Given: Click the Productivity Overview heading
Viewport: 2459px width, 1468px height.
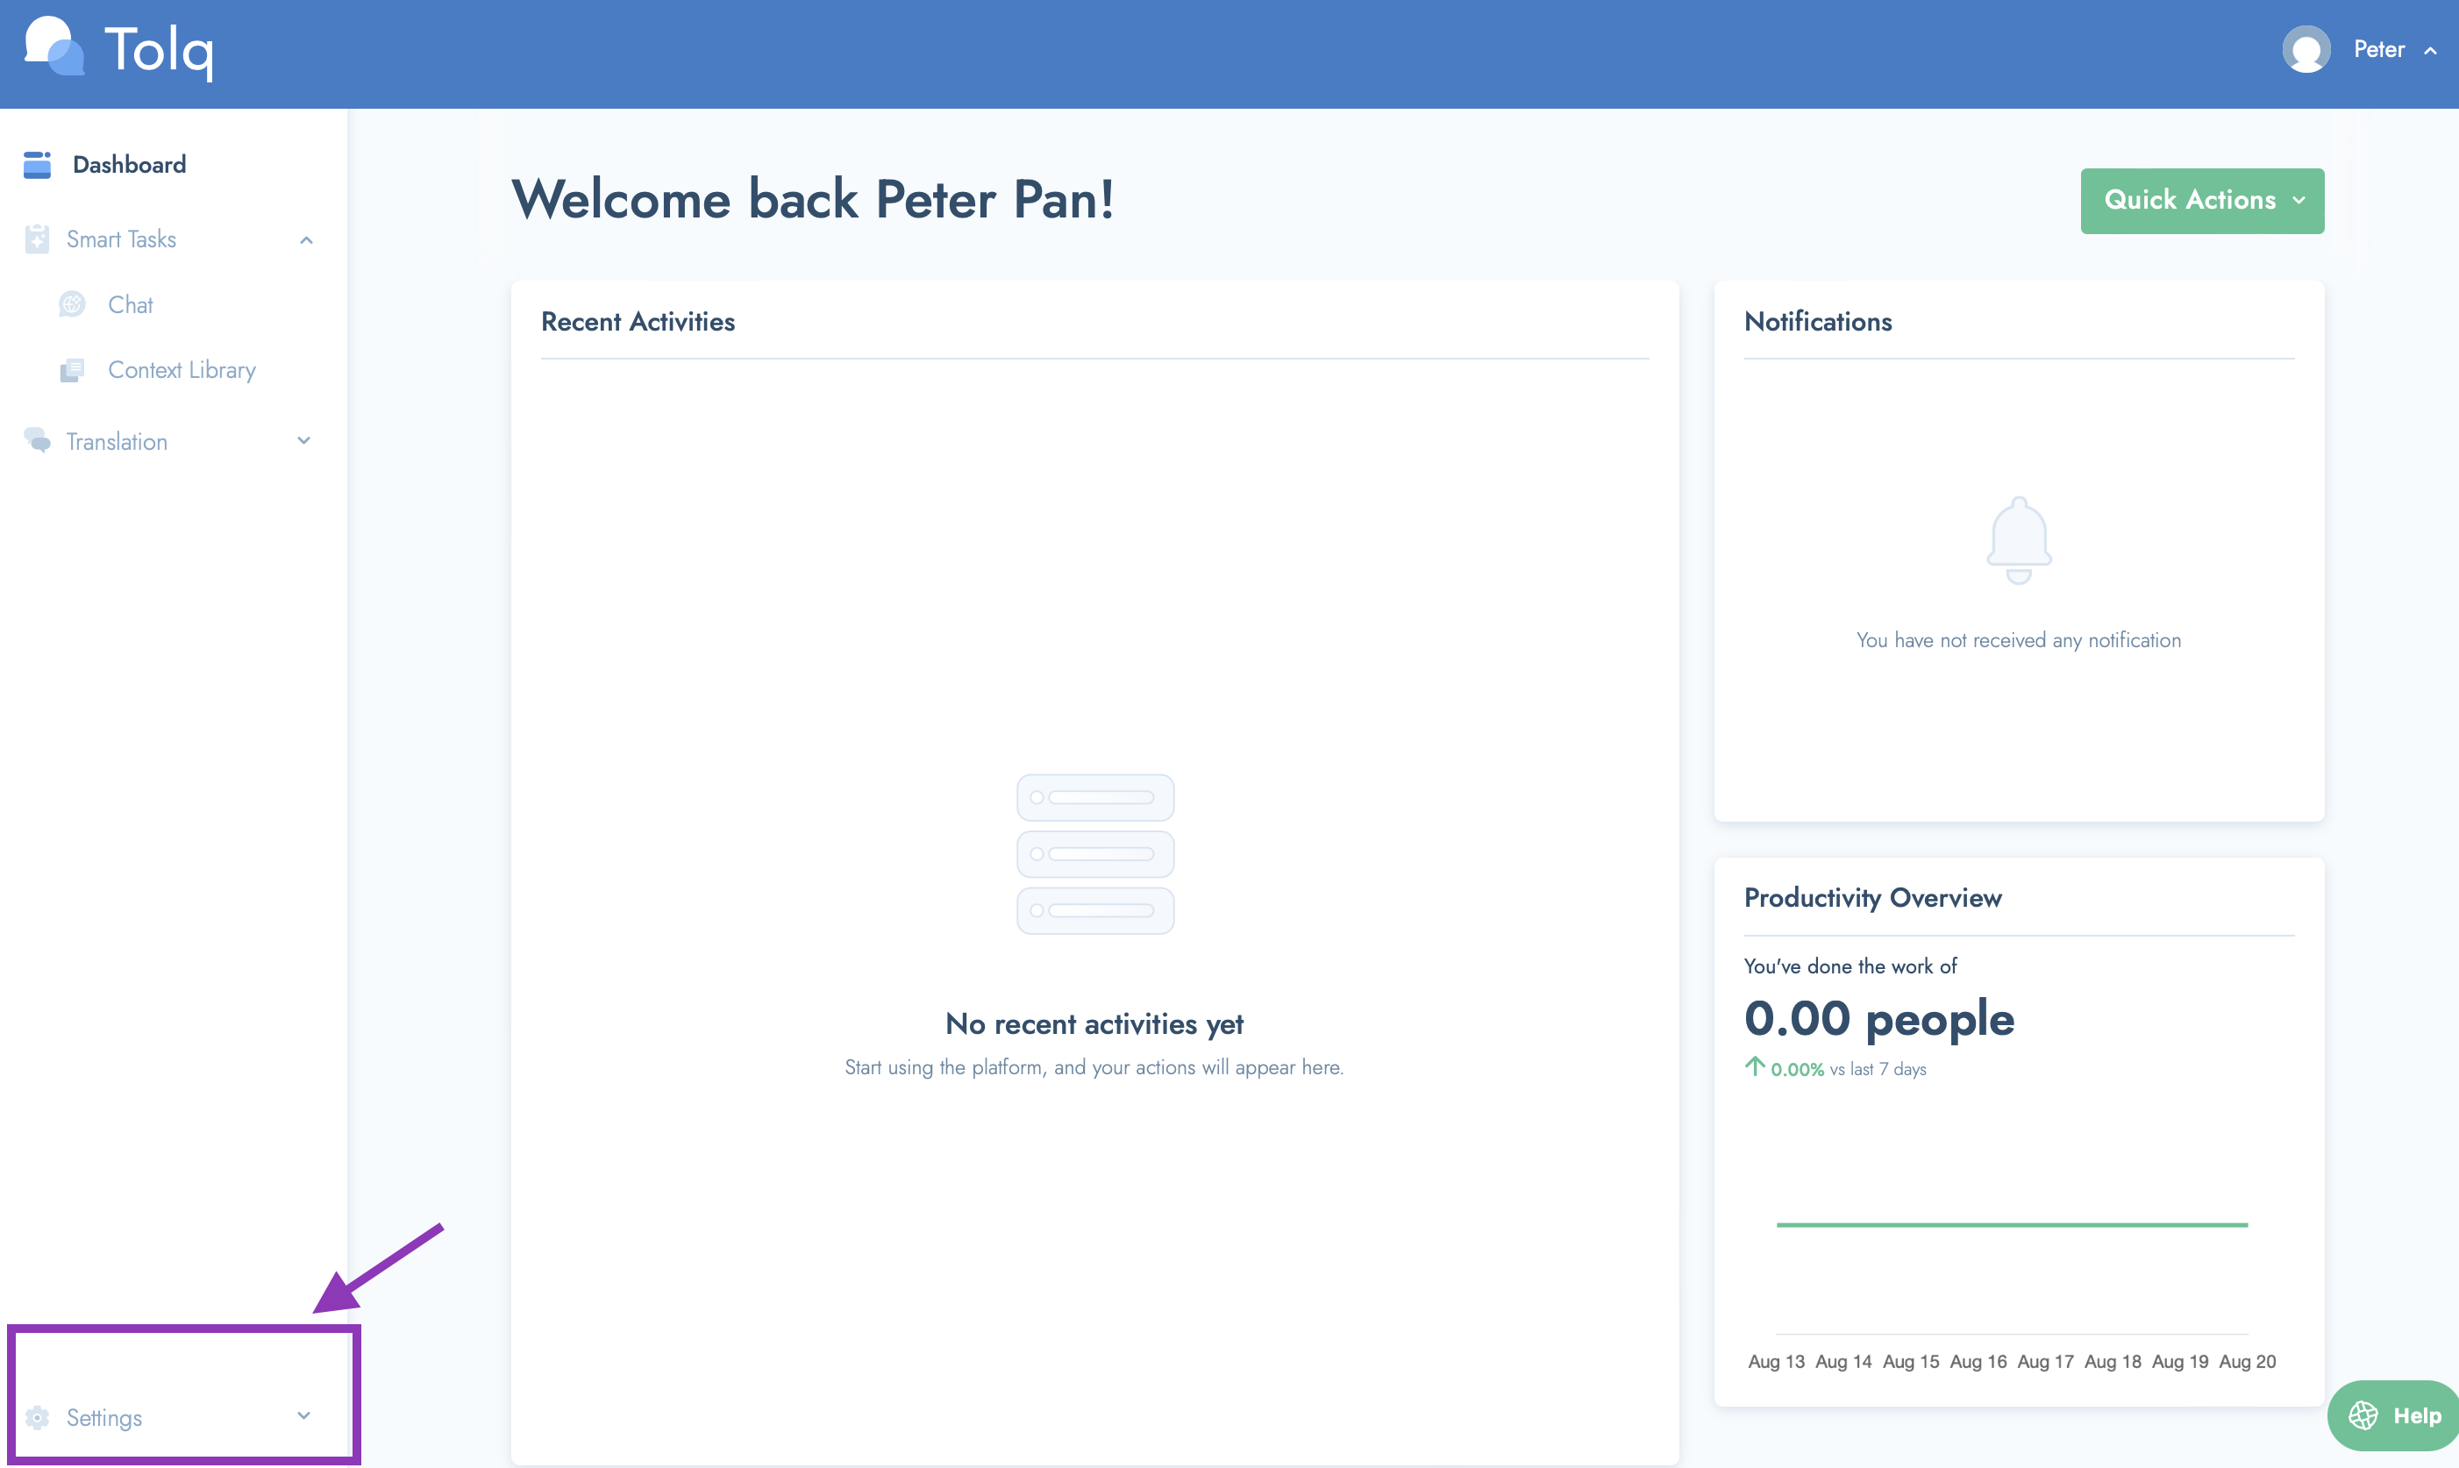Looking at the screenshot, I should [1872, 898].
